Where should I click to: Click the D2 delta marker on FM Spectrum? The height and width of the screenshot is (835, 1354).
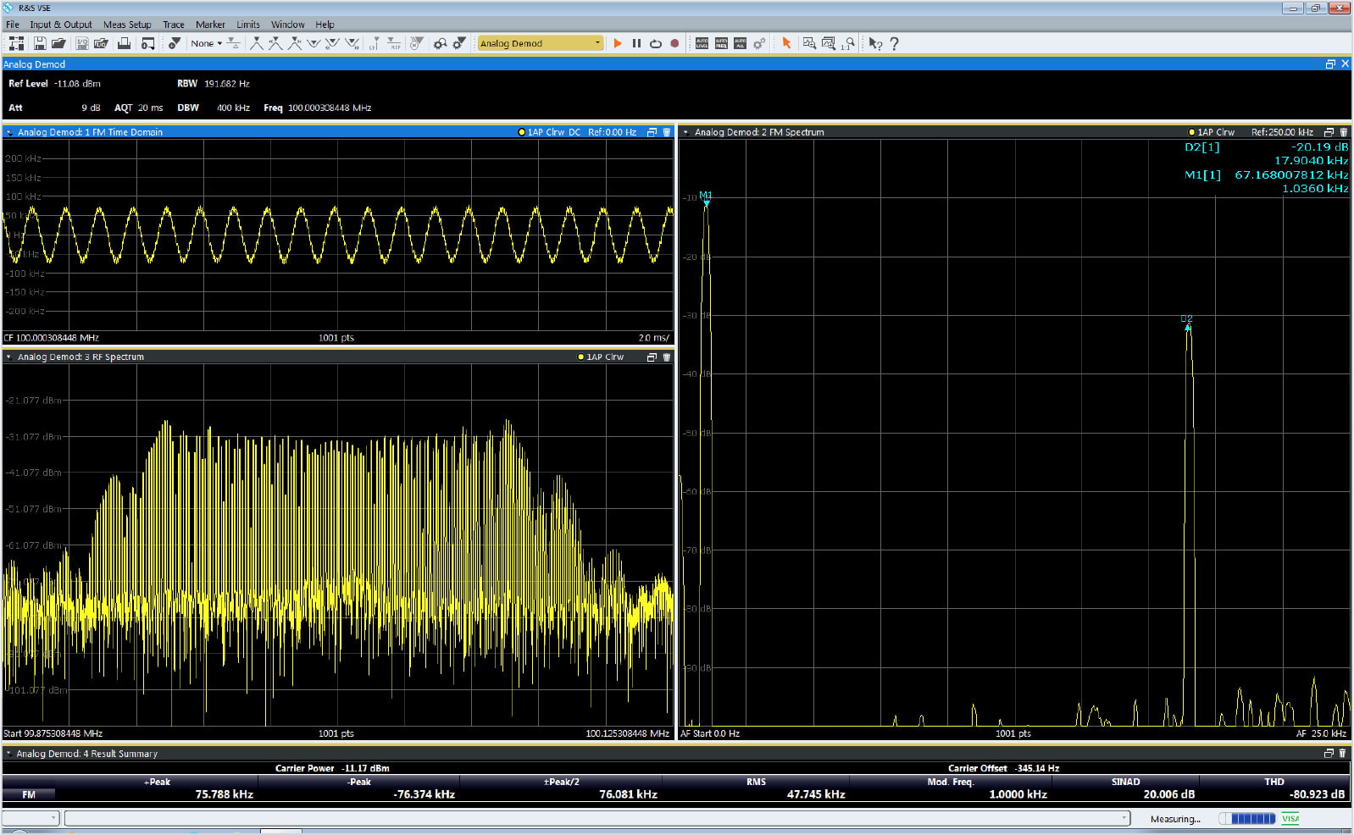[x=1187, y=323]
